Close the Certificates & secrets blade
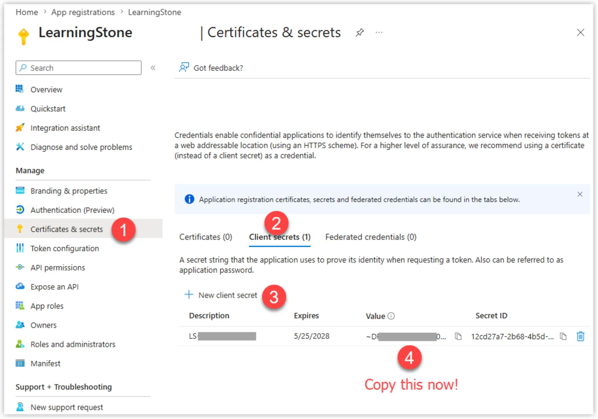This screenshot has width=598, height=419. (580, 32)
